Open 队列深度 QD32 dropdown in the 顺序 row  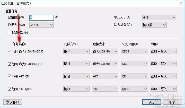[x=134, y=51]
